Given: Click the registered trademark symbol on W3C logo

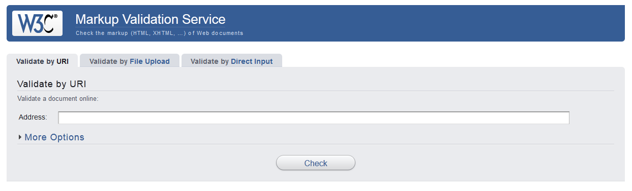Looking at the screenshot, I should [55, 16].
